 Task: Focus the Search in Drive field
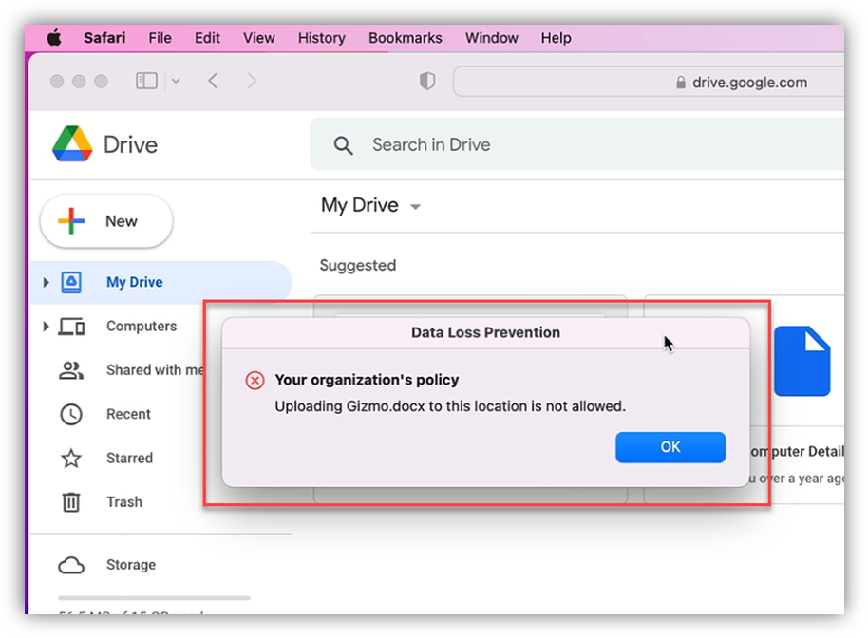tap(576, 144)
